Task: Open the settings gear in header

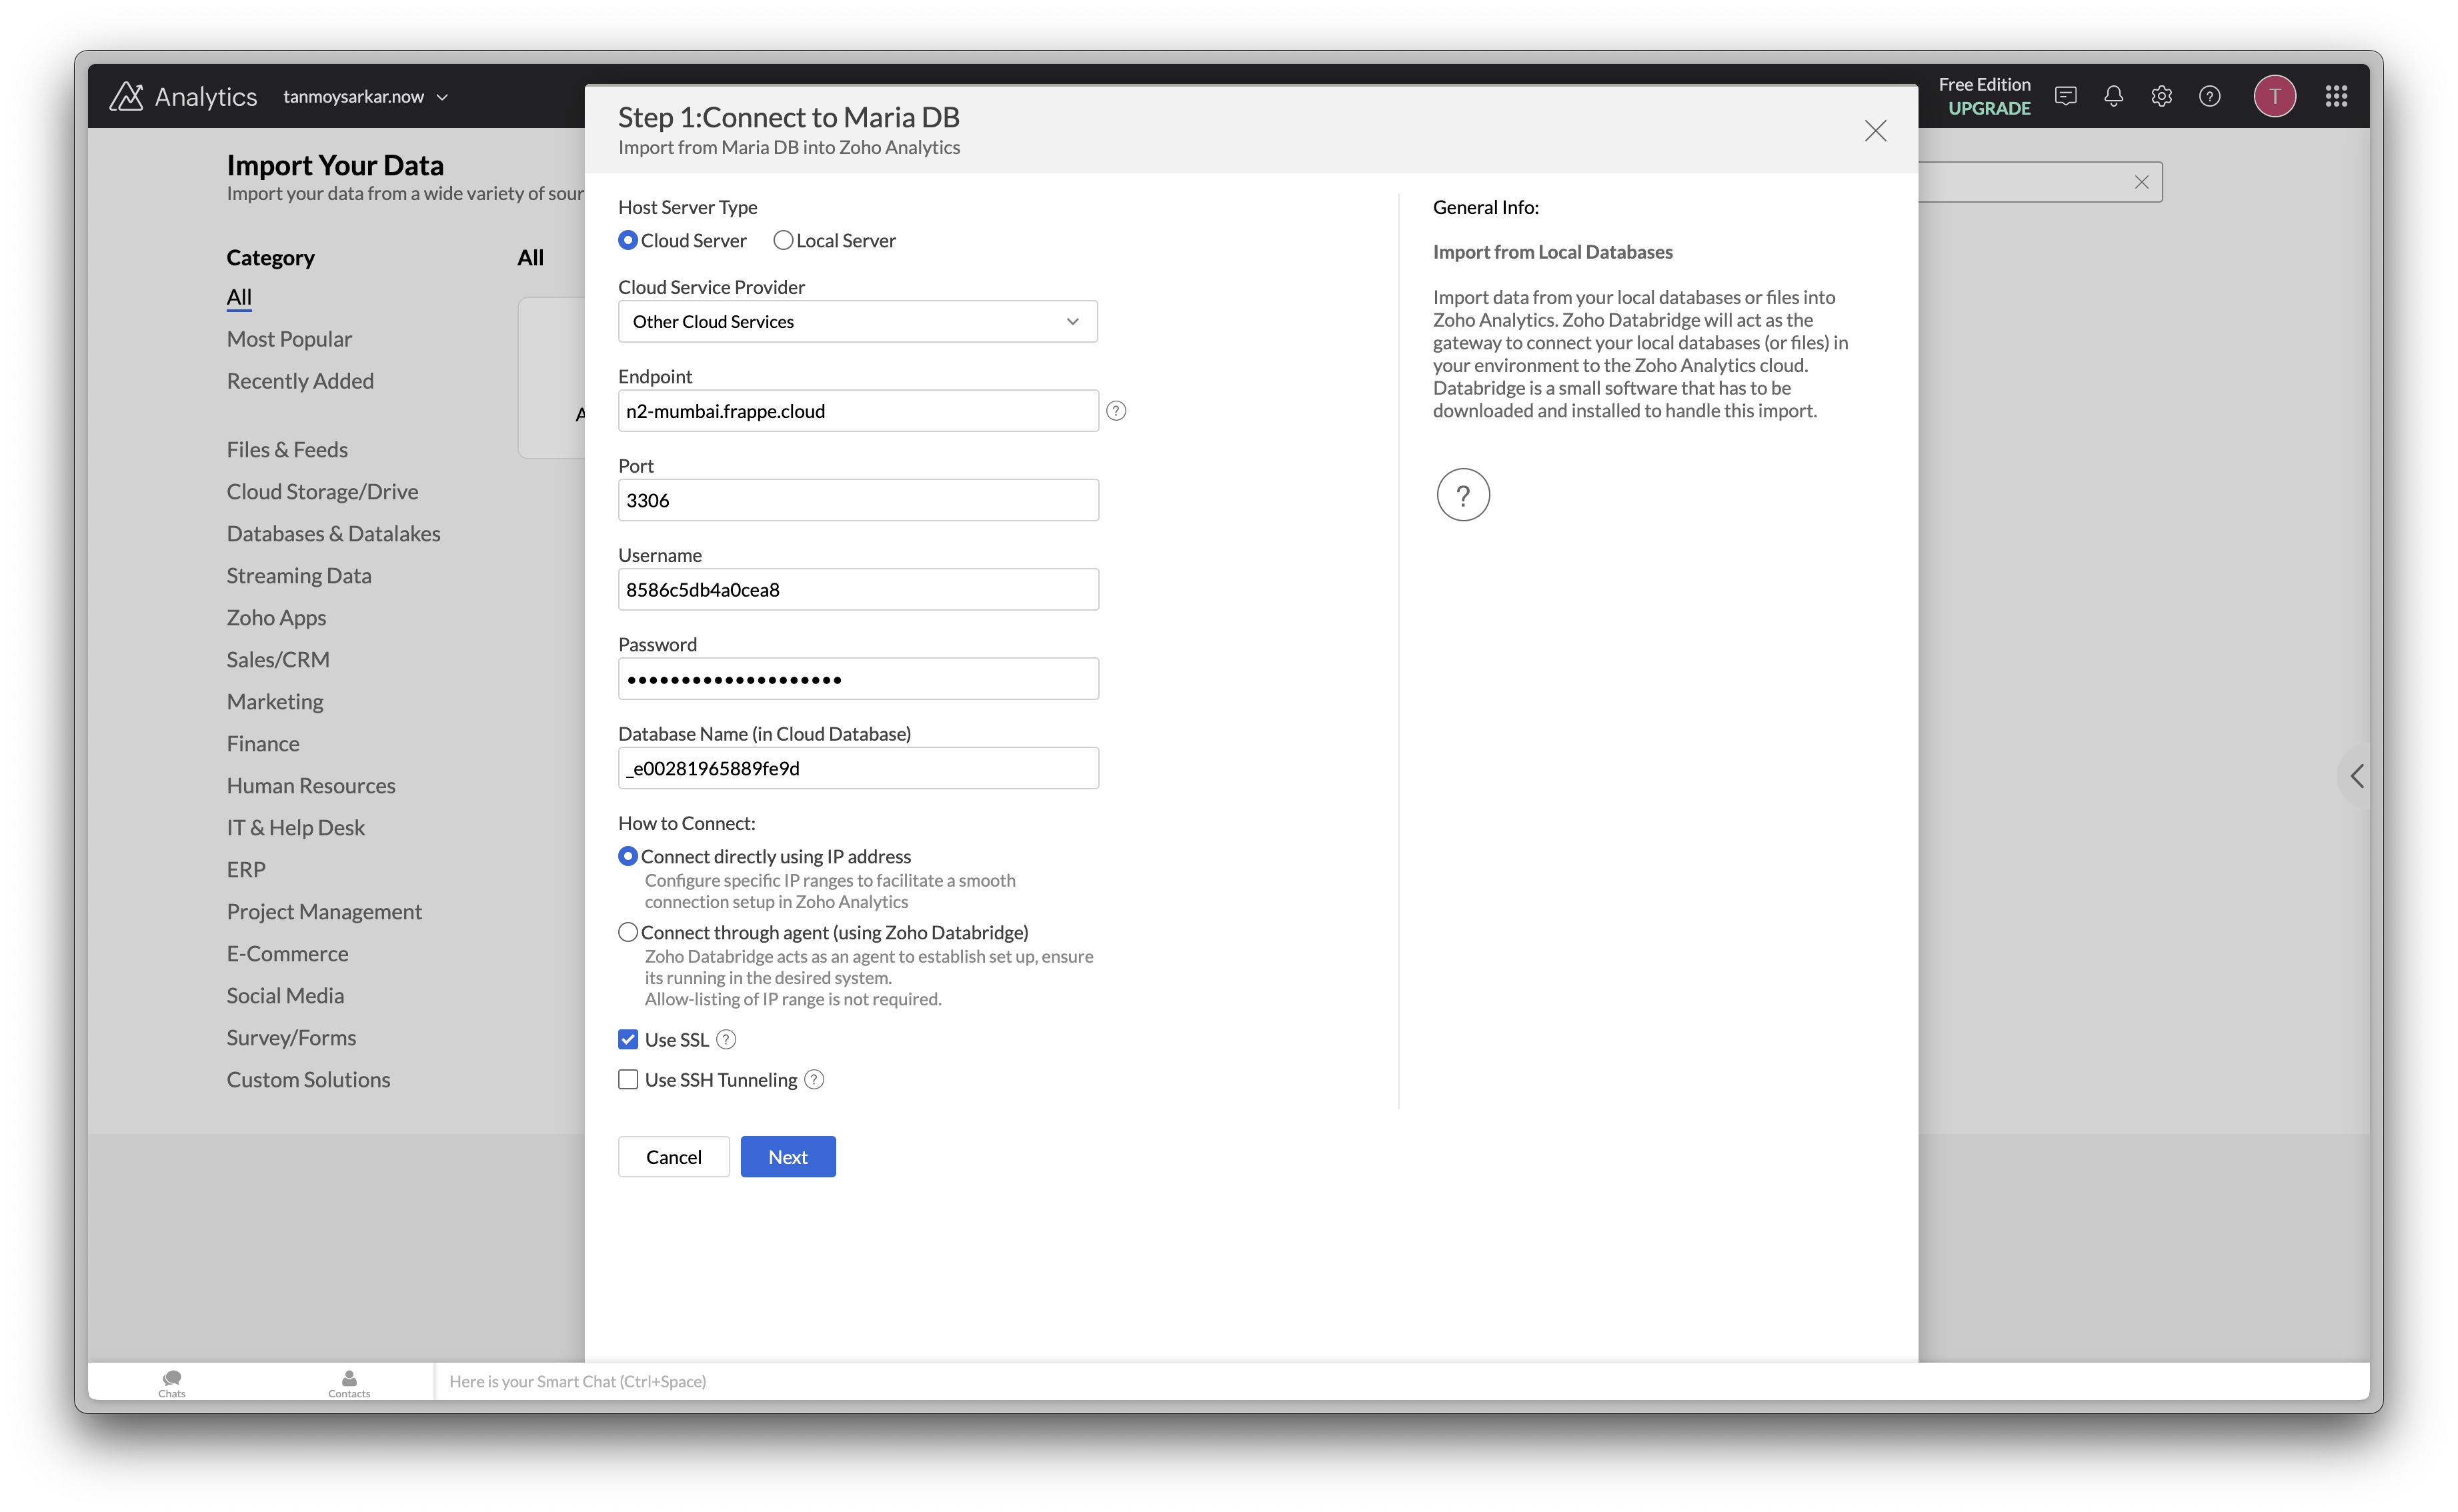Action: [x=2161, y=96]
